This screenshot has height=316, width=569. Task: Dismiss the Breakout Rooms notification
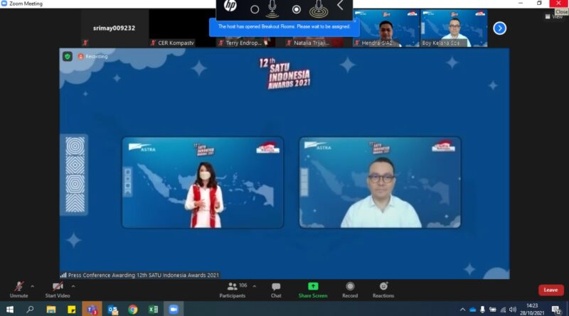[x=355, y=21]
